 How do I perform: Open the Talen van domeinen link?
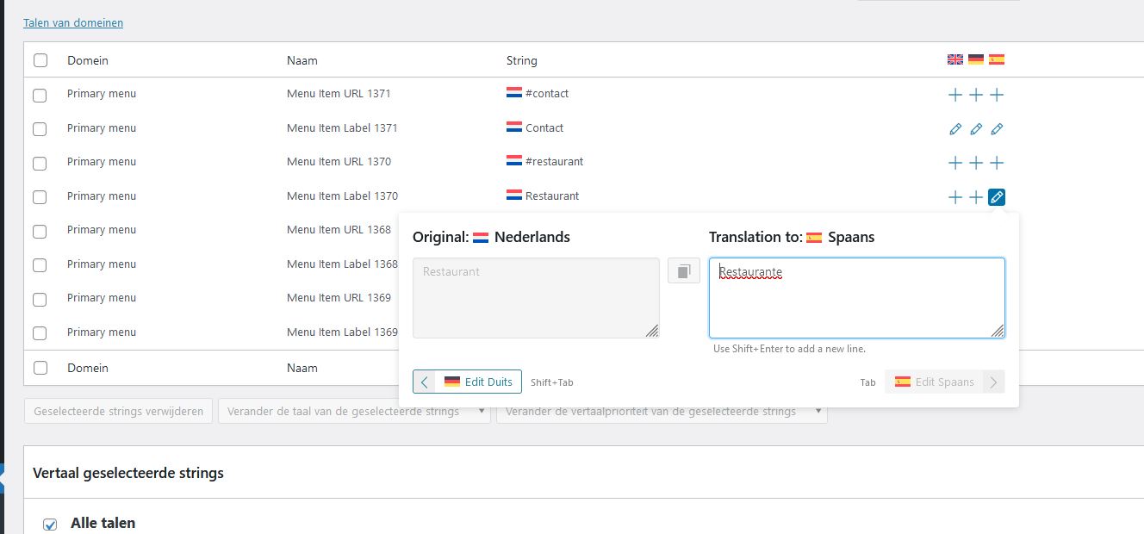coord(73,23)
